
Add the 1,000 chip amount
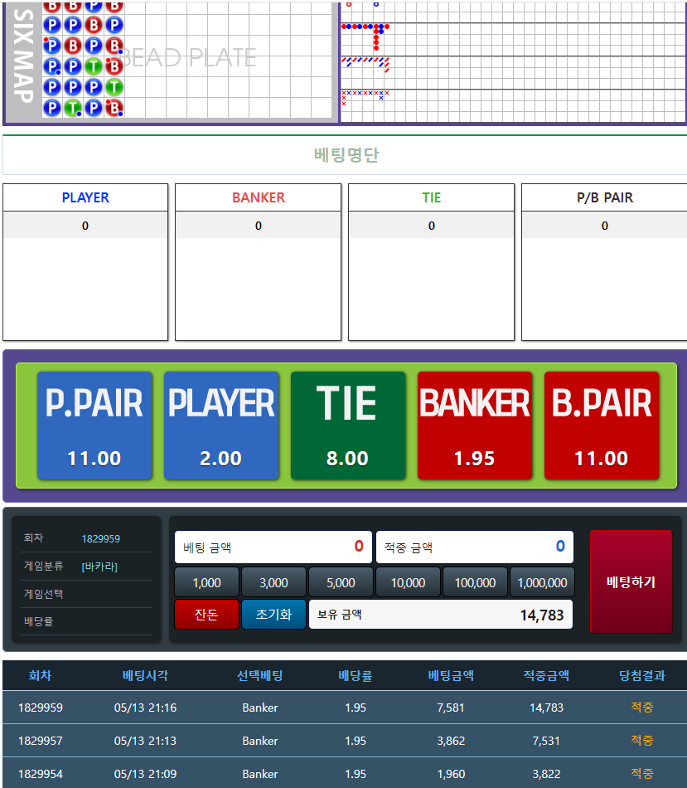(x=206, y=582)
